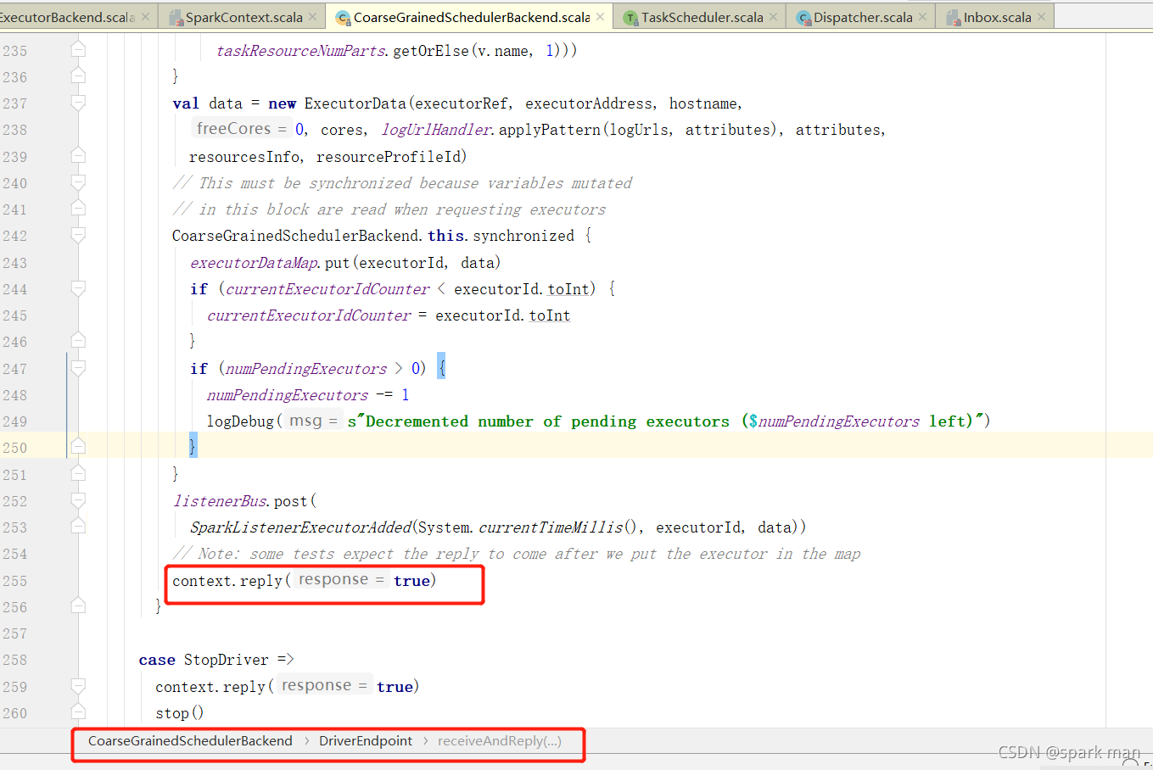Collapse the if block fold at line 247

[78, 369]
